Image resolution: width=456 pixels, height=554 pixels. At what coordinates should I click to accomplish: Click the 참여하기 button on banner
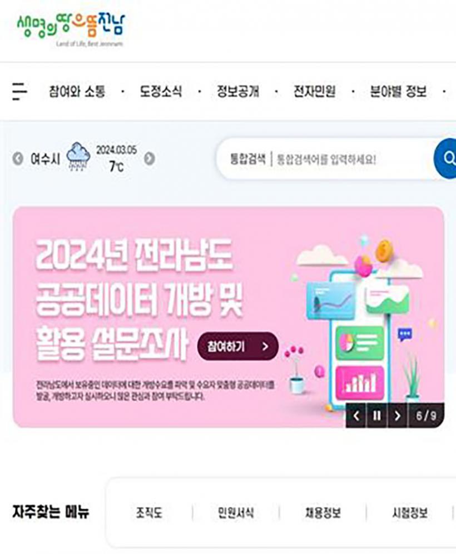coord(238,346)
